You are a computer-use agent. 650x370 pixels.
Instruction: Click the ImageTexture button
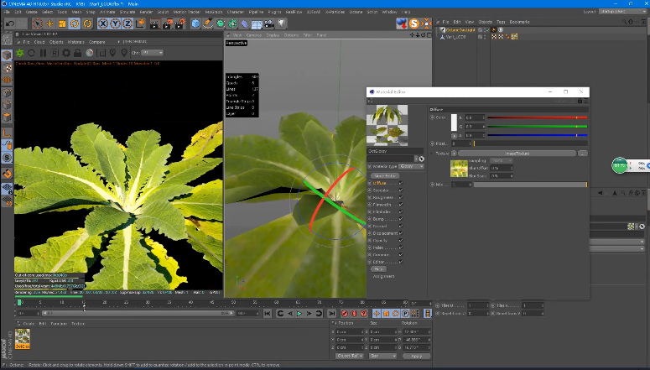[x=517, y=154]
